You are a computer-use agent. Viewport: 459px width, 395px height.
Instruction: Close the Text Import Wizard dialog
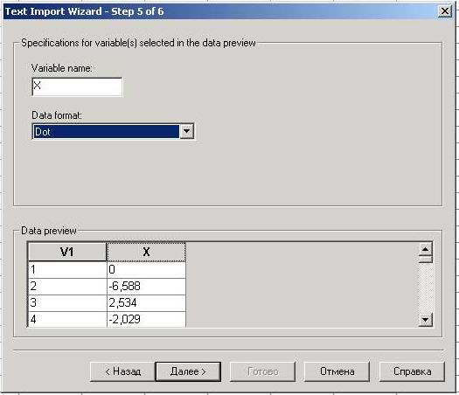click(x=445, y=11)
